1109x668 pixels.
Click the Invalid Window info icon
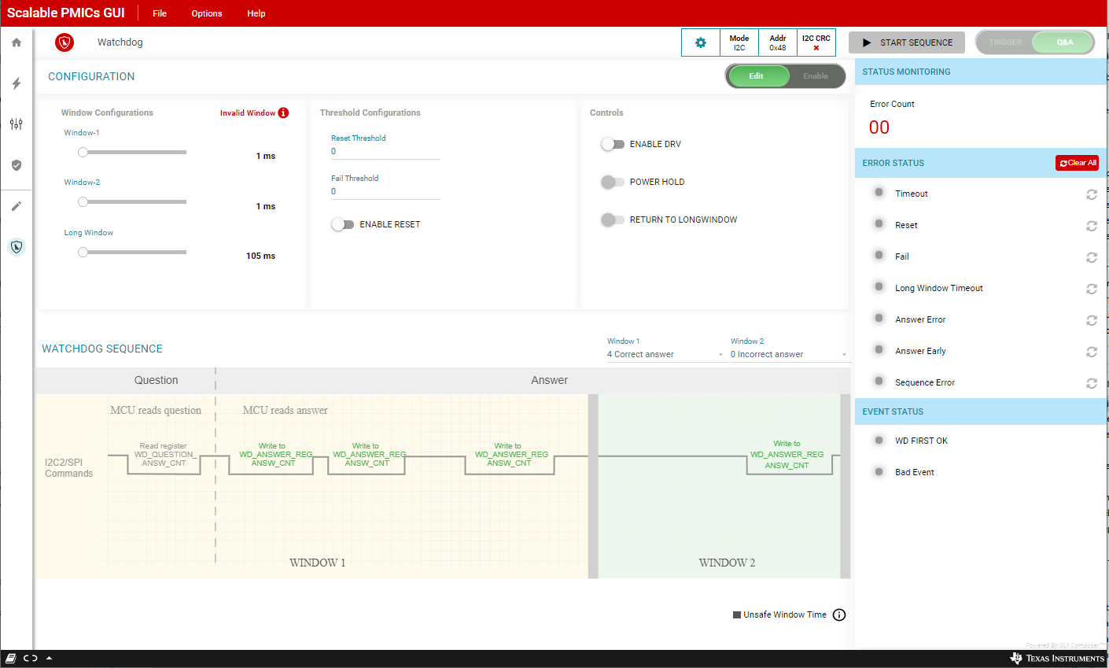tap(284, 113)
